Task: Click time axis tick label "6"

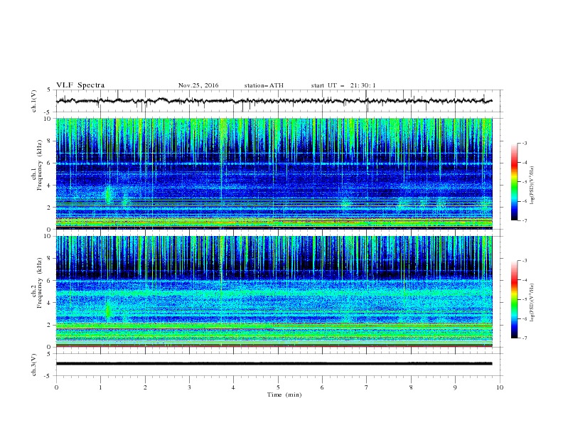Action: coord(322,387)
